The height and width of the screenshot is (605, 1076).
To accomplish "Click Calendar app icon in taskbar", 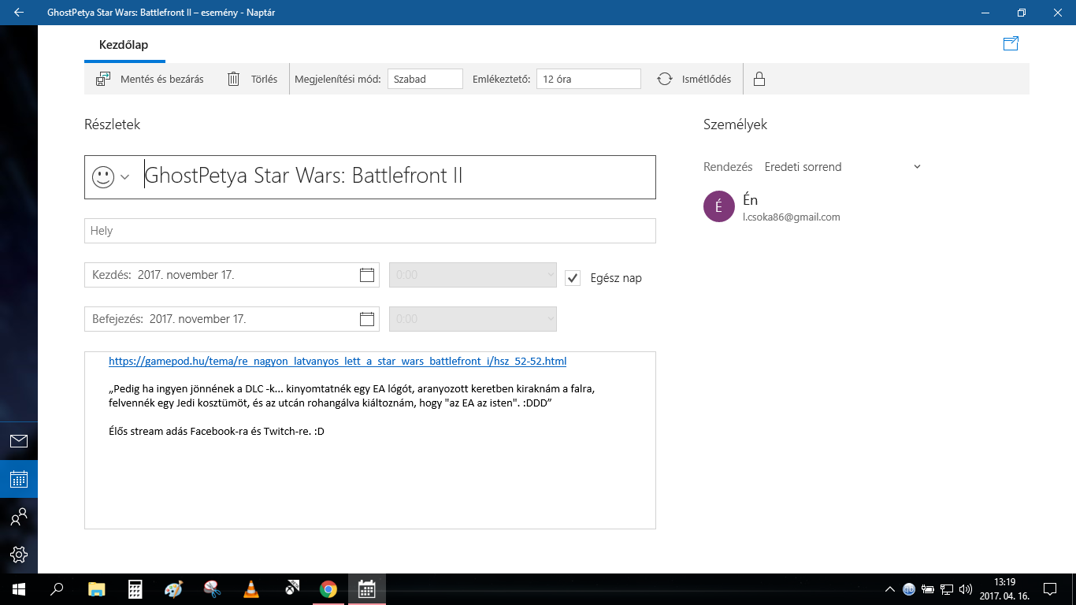I will tap(366, 589).
